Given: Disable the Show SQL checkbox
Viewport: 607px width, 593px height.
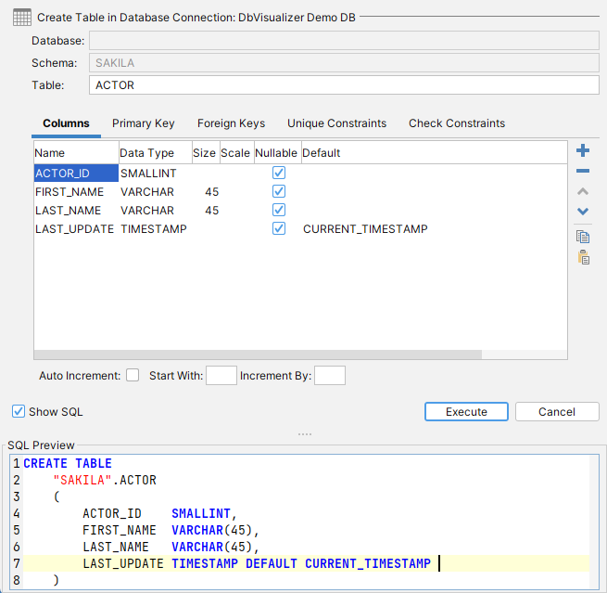Looking at the screenshot, I should 19,411.
